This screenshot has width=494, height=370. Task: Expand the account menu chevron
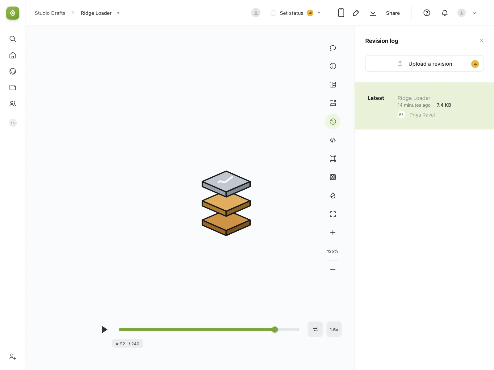475,13
